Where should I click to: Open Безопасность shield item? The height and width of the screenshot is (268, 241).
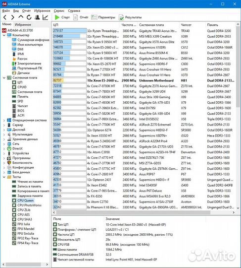(20, 163)
